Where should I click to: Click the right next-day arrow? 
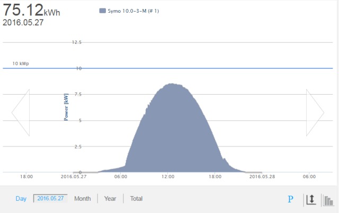point(315,113)
